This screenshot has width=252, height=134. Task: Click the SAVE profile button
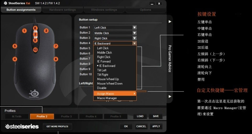click(x=156, y=116)
